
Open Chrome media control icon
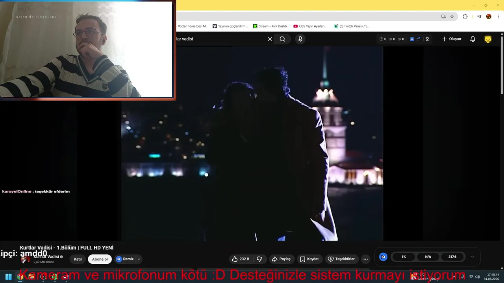click(x=479, y=17)
